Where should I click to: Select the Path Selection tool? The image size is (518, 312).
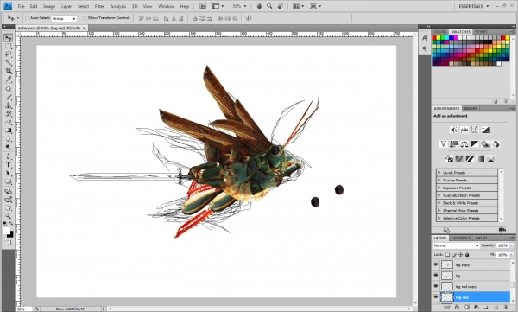click(9, 173)
